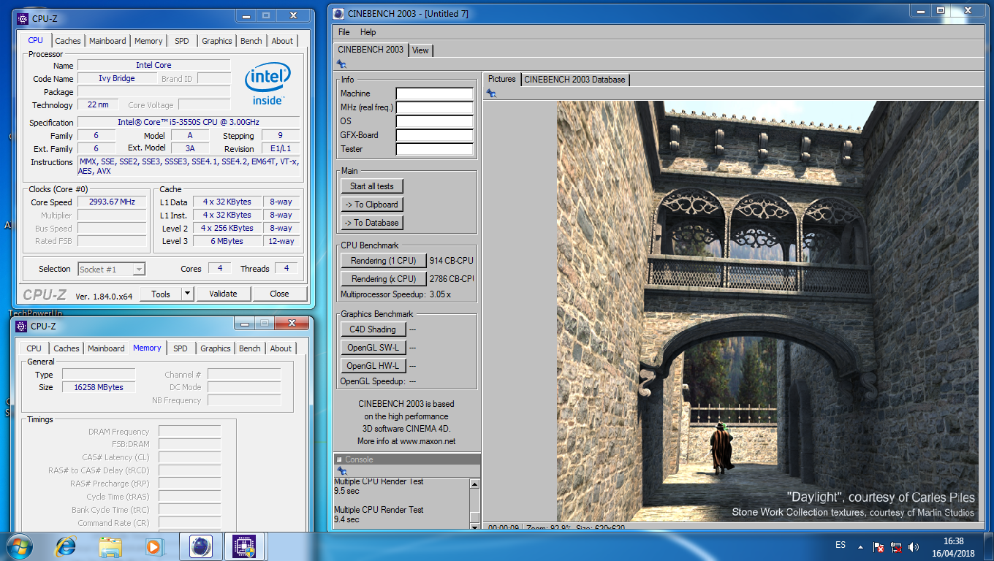Open Windows Media Player from taskbar

[x=153, y=546]
